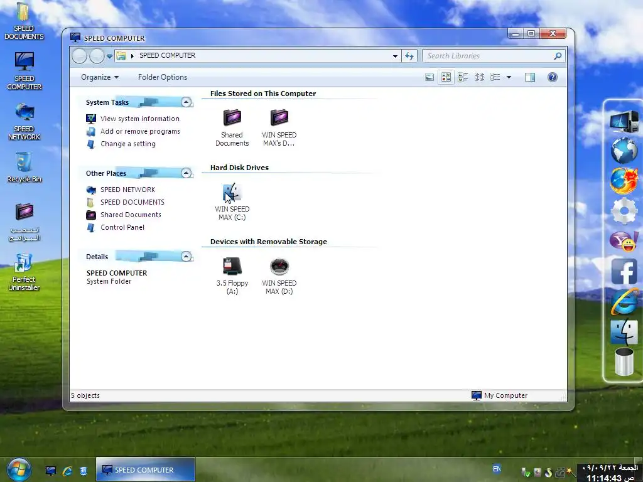
Task: Click the EN language indicator
Action: coord(497,469)
